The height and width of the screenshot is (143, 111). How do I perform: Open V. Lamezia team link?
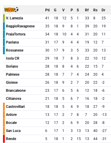(x=14, y=18)
